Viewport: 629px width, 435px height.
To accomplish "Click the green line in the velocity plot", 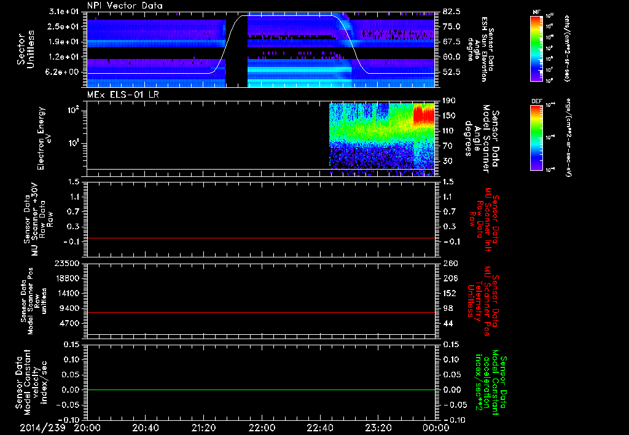I will 261,390.
